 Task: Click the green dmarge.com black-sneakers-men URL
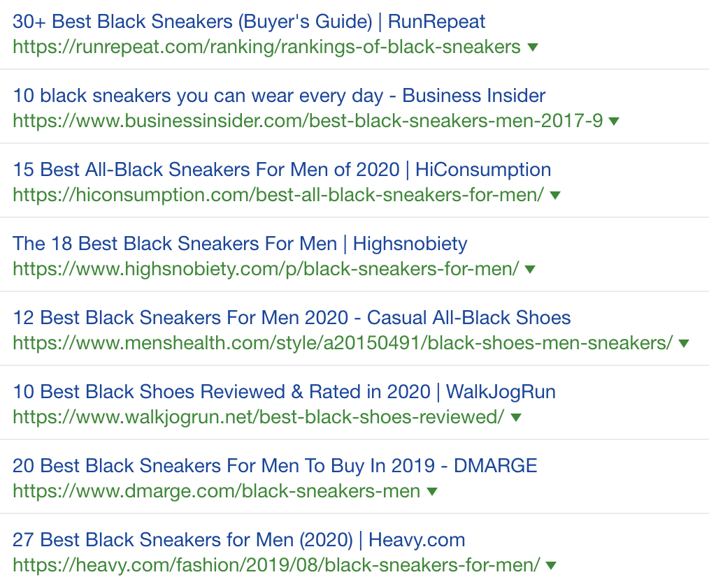[x=216, y=491]
